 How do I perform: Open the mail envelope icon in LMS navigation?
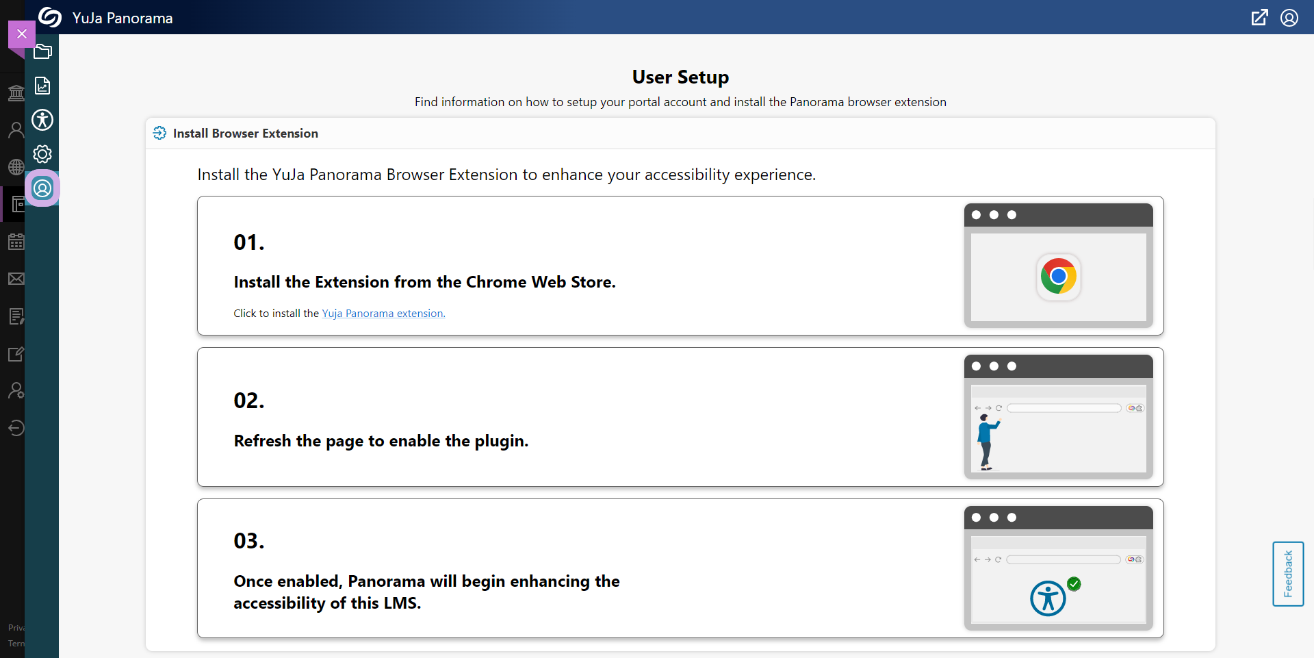[x=16, y=279]
